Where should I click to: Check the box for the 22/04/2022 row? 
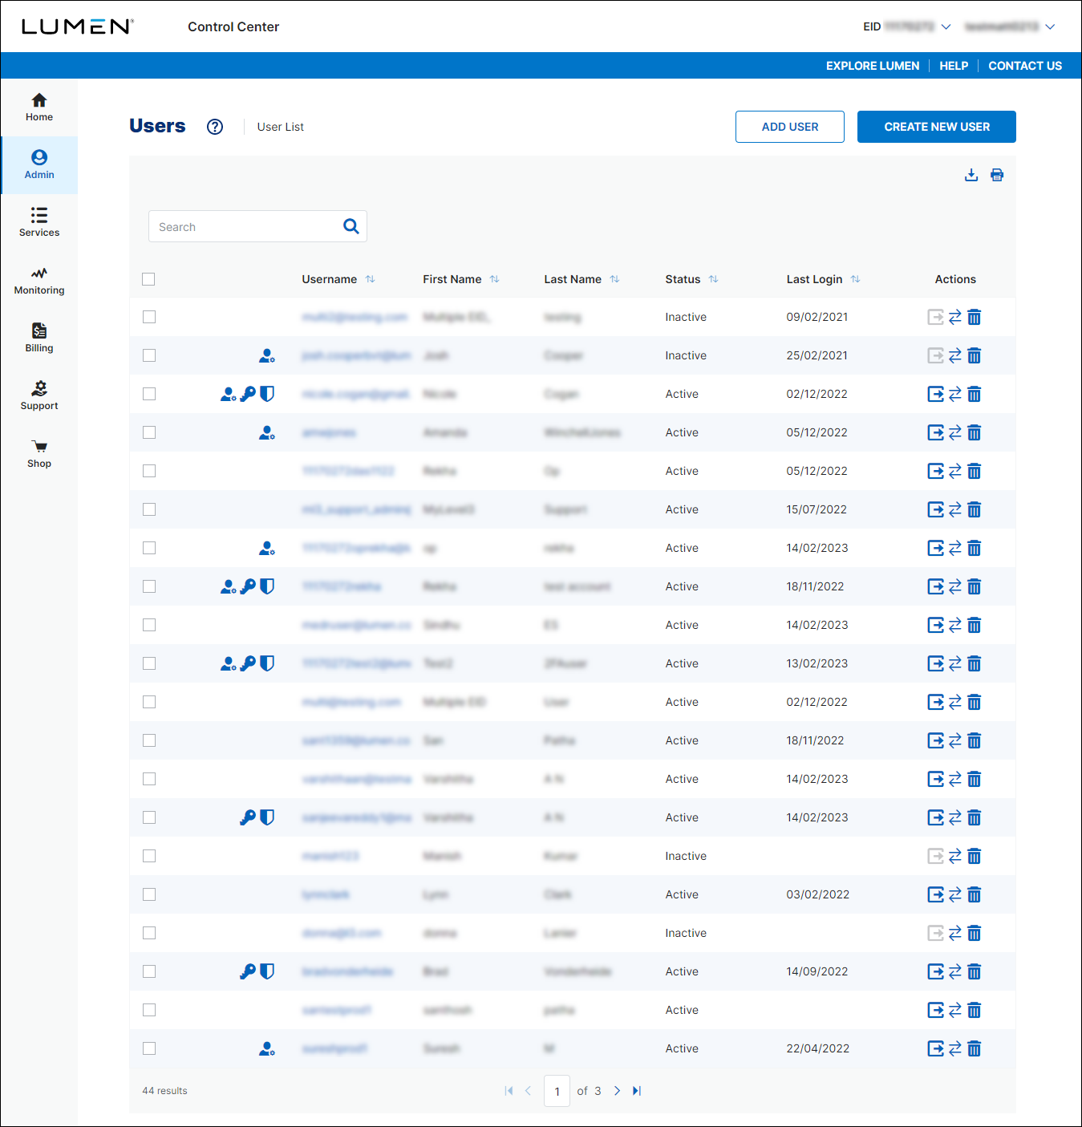(149, 1048)
